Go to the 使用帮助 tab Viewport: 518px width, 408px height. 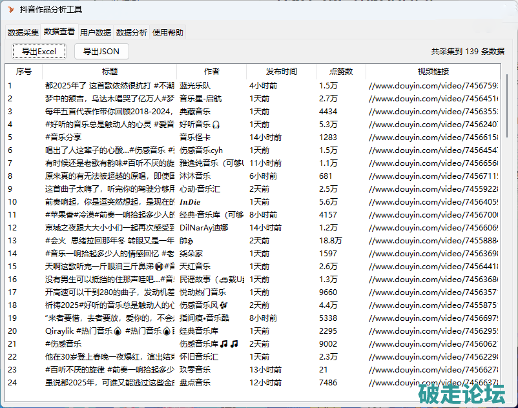click(168, 33)
